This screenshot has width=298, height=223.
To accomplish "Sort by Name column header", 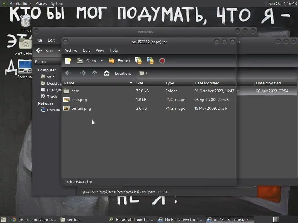I will [98, 83].
